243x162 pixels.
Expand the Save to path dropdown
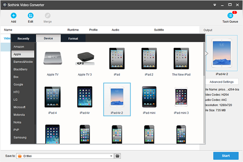tap(111, 156)
